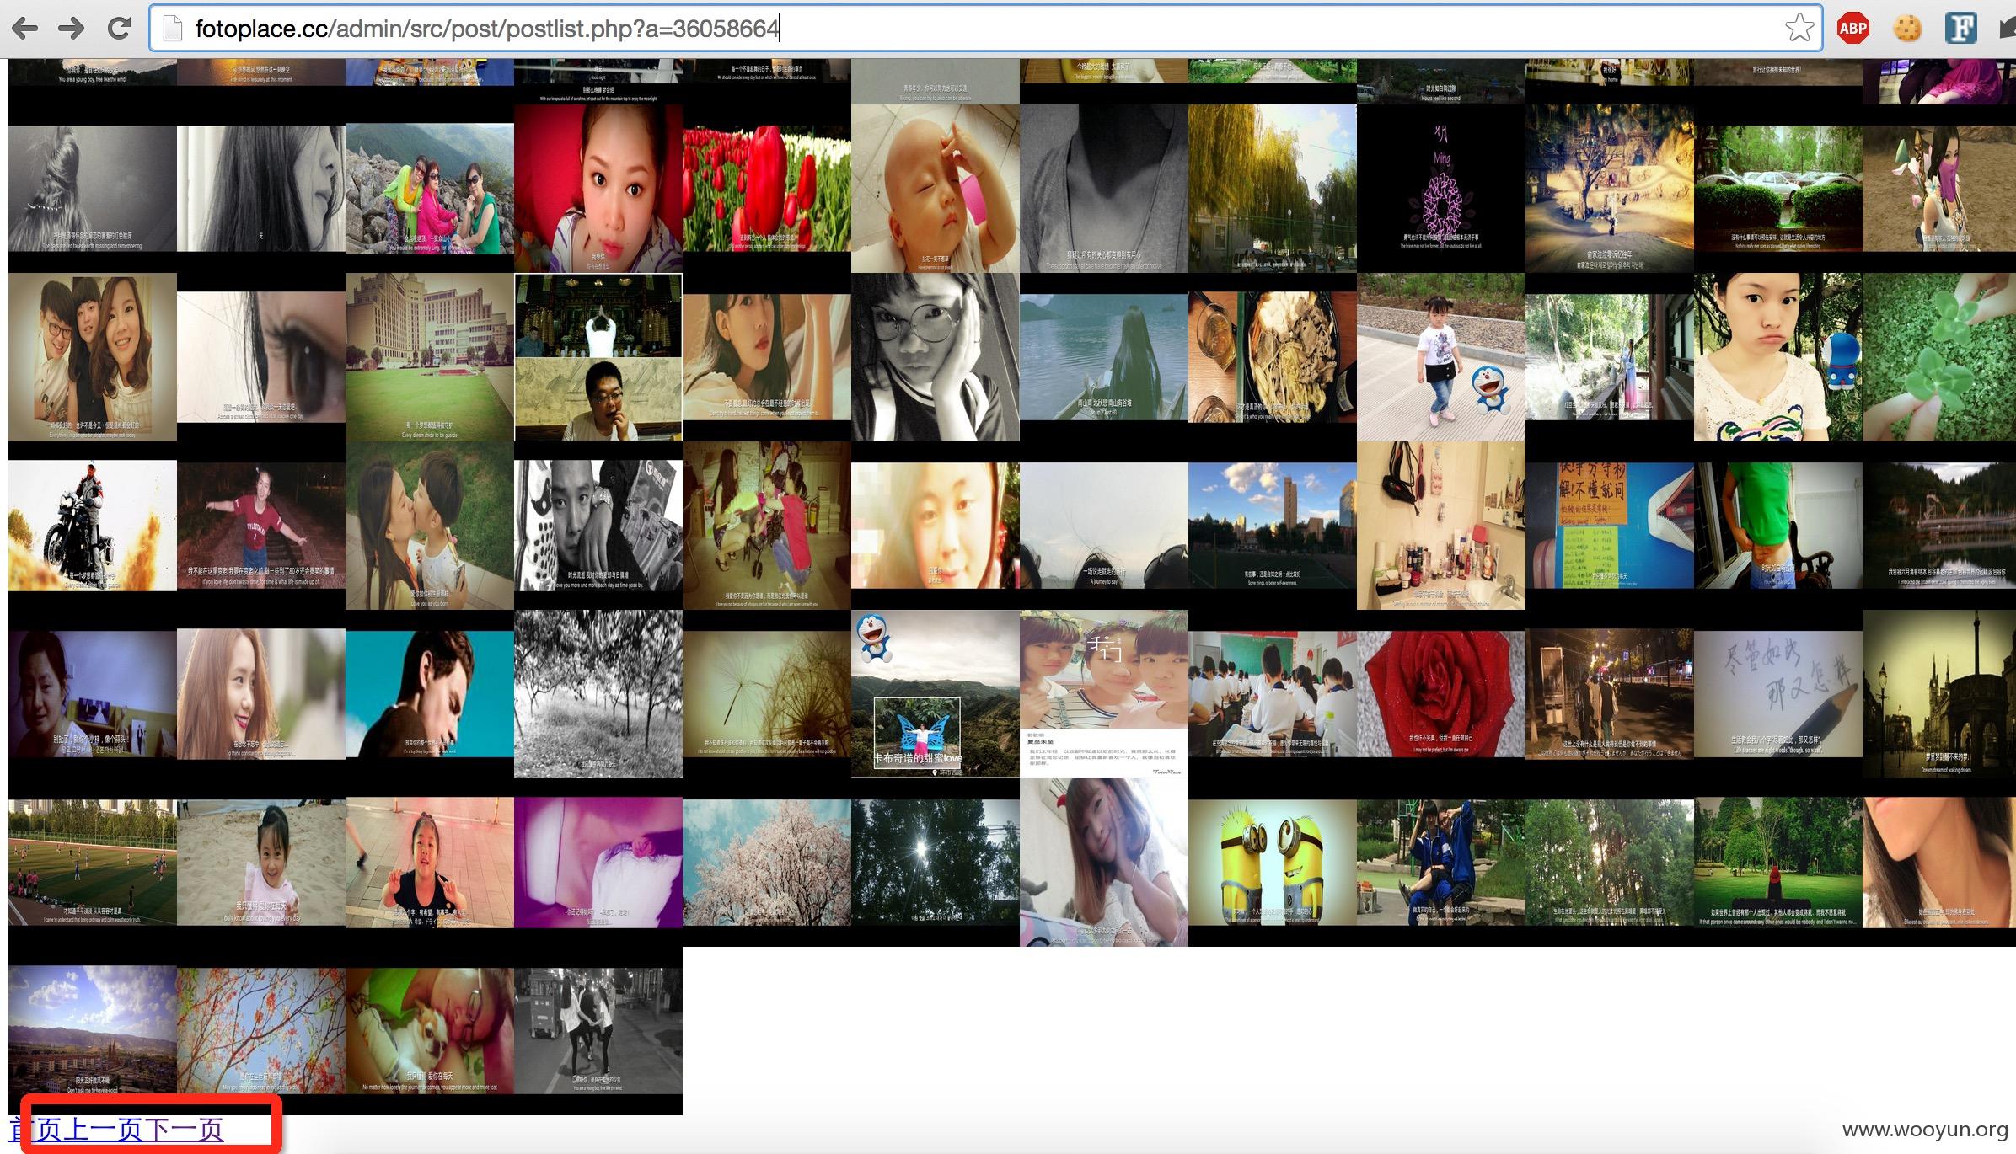Image resolution: width=2016 pixels, height=1154 pixels.
Task: Open the large beige building thumbnail
Action: (430, 357)
